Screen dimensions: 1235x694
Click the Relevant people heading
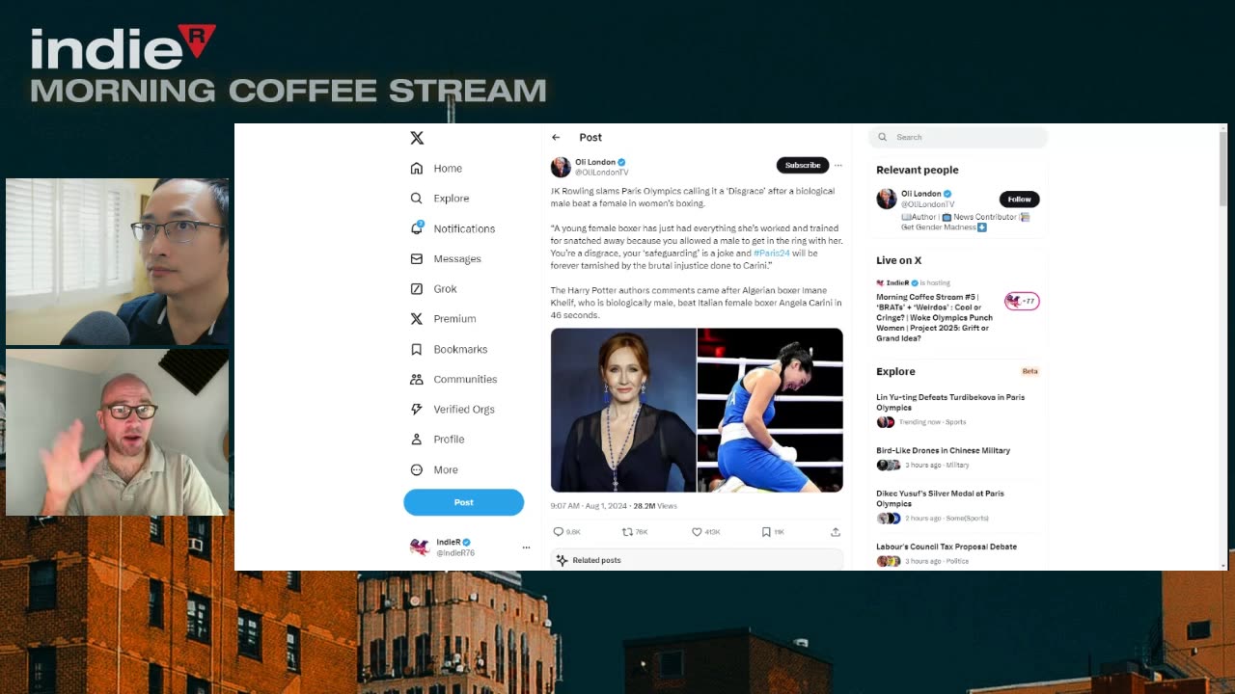(x=918, y=170)
